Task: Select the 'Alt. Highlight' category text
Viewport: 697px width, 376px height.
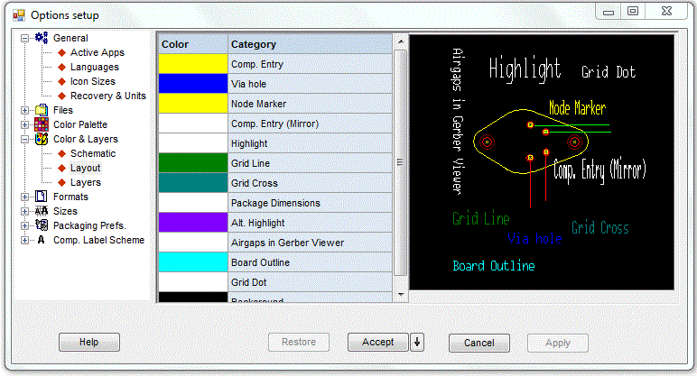Action: [x=258, y=223]
